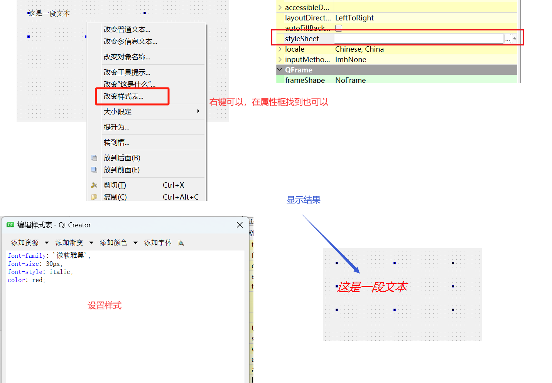Click the magnifier icon beside 添加字体
552x383 pixels.
(x=181, y=243)
